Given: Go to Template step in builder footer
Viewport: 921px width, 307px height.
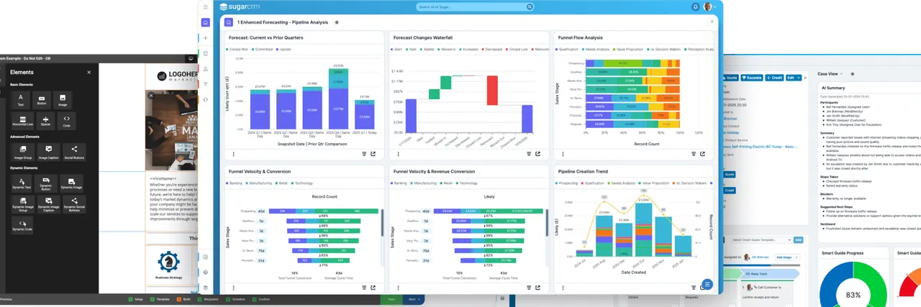Looking at the screenshot, I should [161, 299].
